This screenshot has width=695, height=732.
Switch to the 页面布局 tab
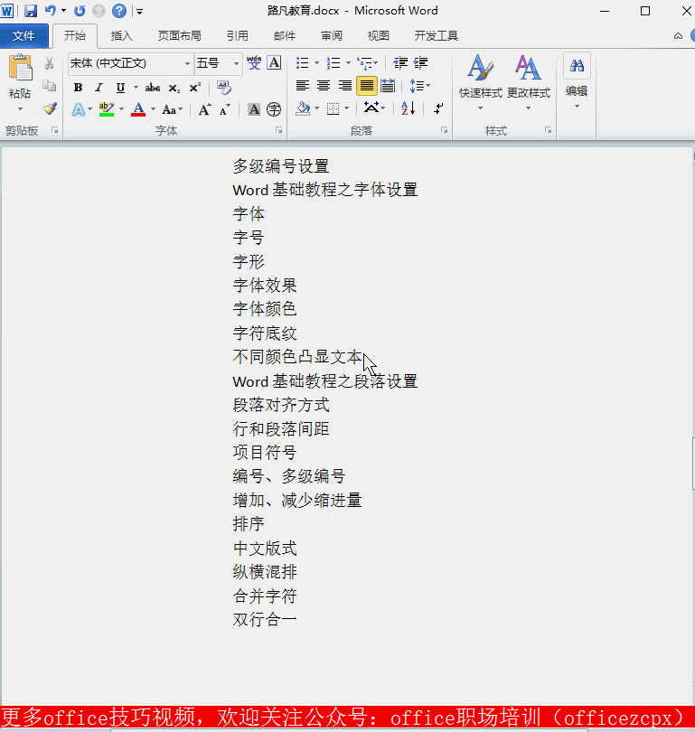coord(179,35)
